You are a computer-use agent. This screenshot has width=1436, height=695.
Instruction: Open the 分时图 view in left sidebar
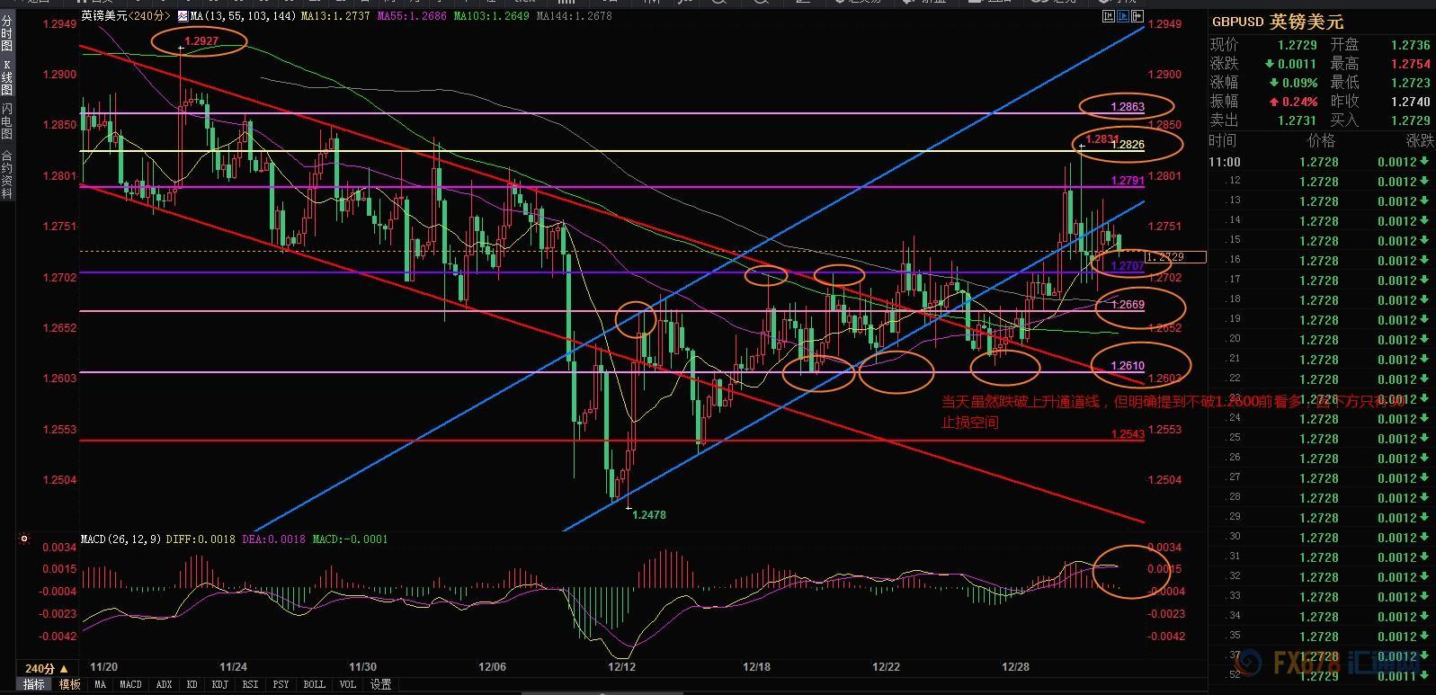point(6,33)
